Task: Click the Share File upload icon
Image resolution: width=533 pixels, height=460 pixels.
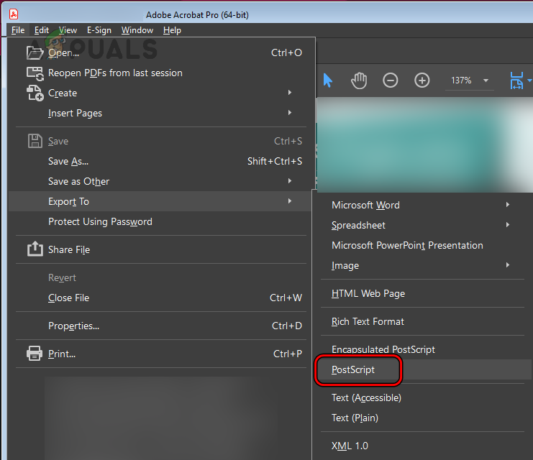Action: [35, 249]
